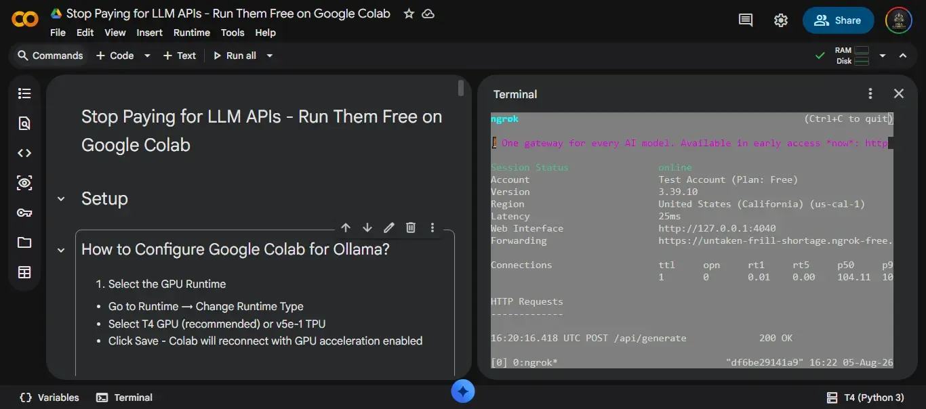The width and height of the screenshot is (926, 409).
Task: Add a new Code cell
Action: click(x=115, y=56)
